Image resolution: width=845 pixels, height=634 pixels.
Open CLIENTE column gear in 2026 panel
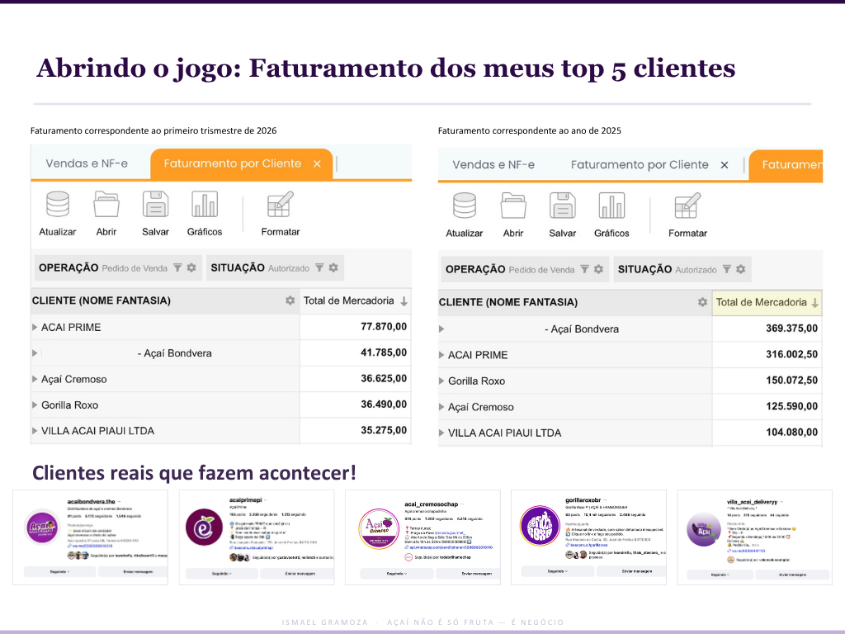click(290, 300)
